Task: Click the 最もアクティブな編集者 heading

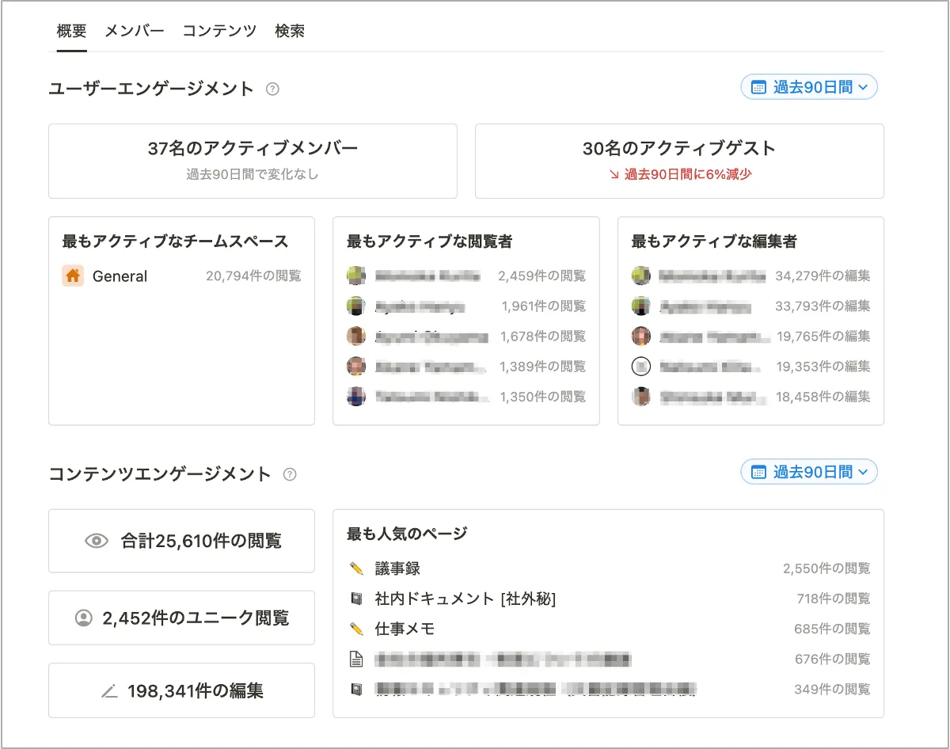Action: [x=714, y=241]
